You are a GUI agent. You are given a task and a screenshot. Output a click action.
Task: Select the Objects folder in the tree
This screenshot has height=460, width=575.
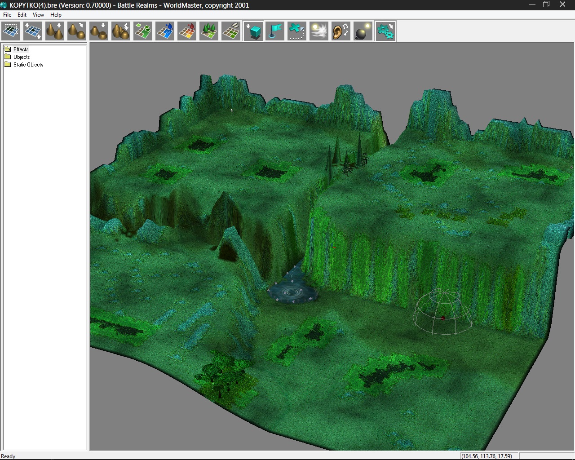coord(22,57)
